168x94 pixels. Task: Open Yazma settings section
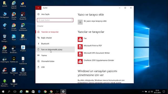(x=55, y=55)
